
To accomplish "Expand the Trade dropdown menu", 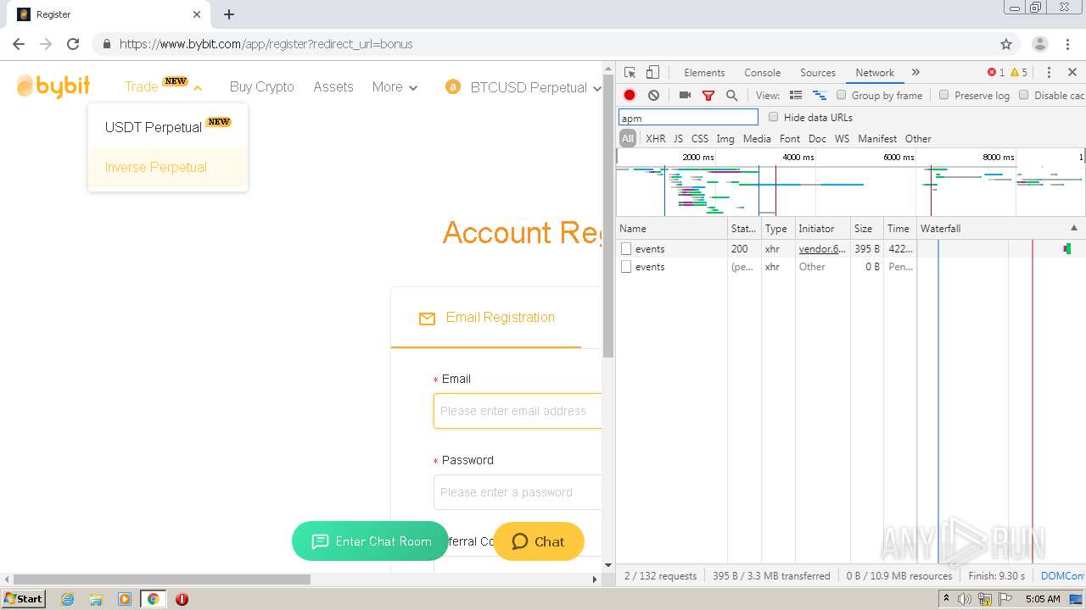I will pos(164,86).
